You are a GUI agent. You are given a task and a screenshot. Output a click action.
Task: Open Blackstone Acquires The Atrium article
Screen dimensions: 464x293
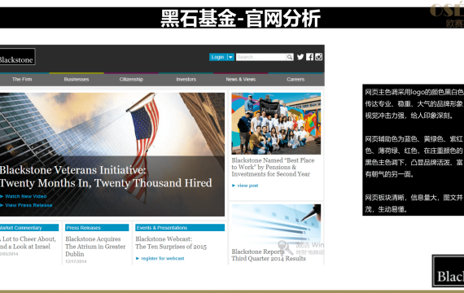95,247
